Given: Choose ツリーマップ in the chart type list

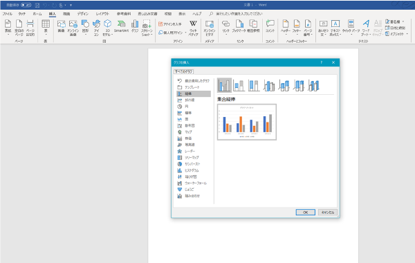Looking at the screenshot, I should point(194,157).
